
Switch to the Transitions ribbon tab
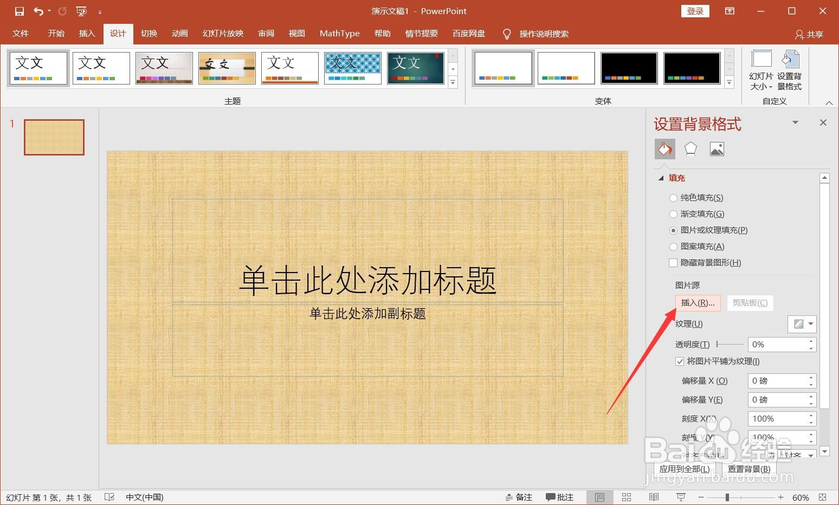click(149, 34)
